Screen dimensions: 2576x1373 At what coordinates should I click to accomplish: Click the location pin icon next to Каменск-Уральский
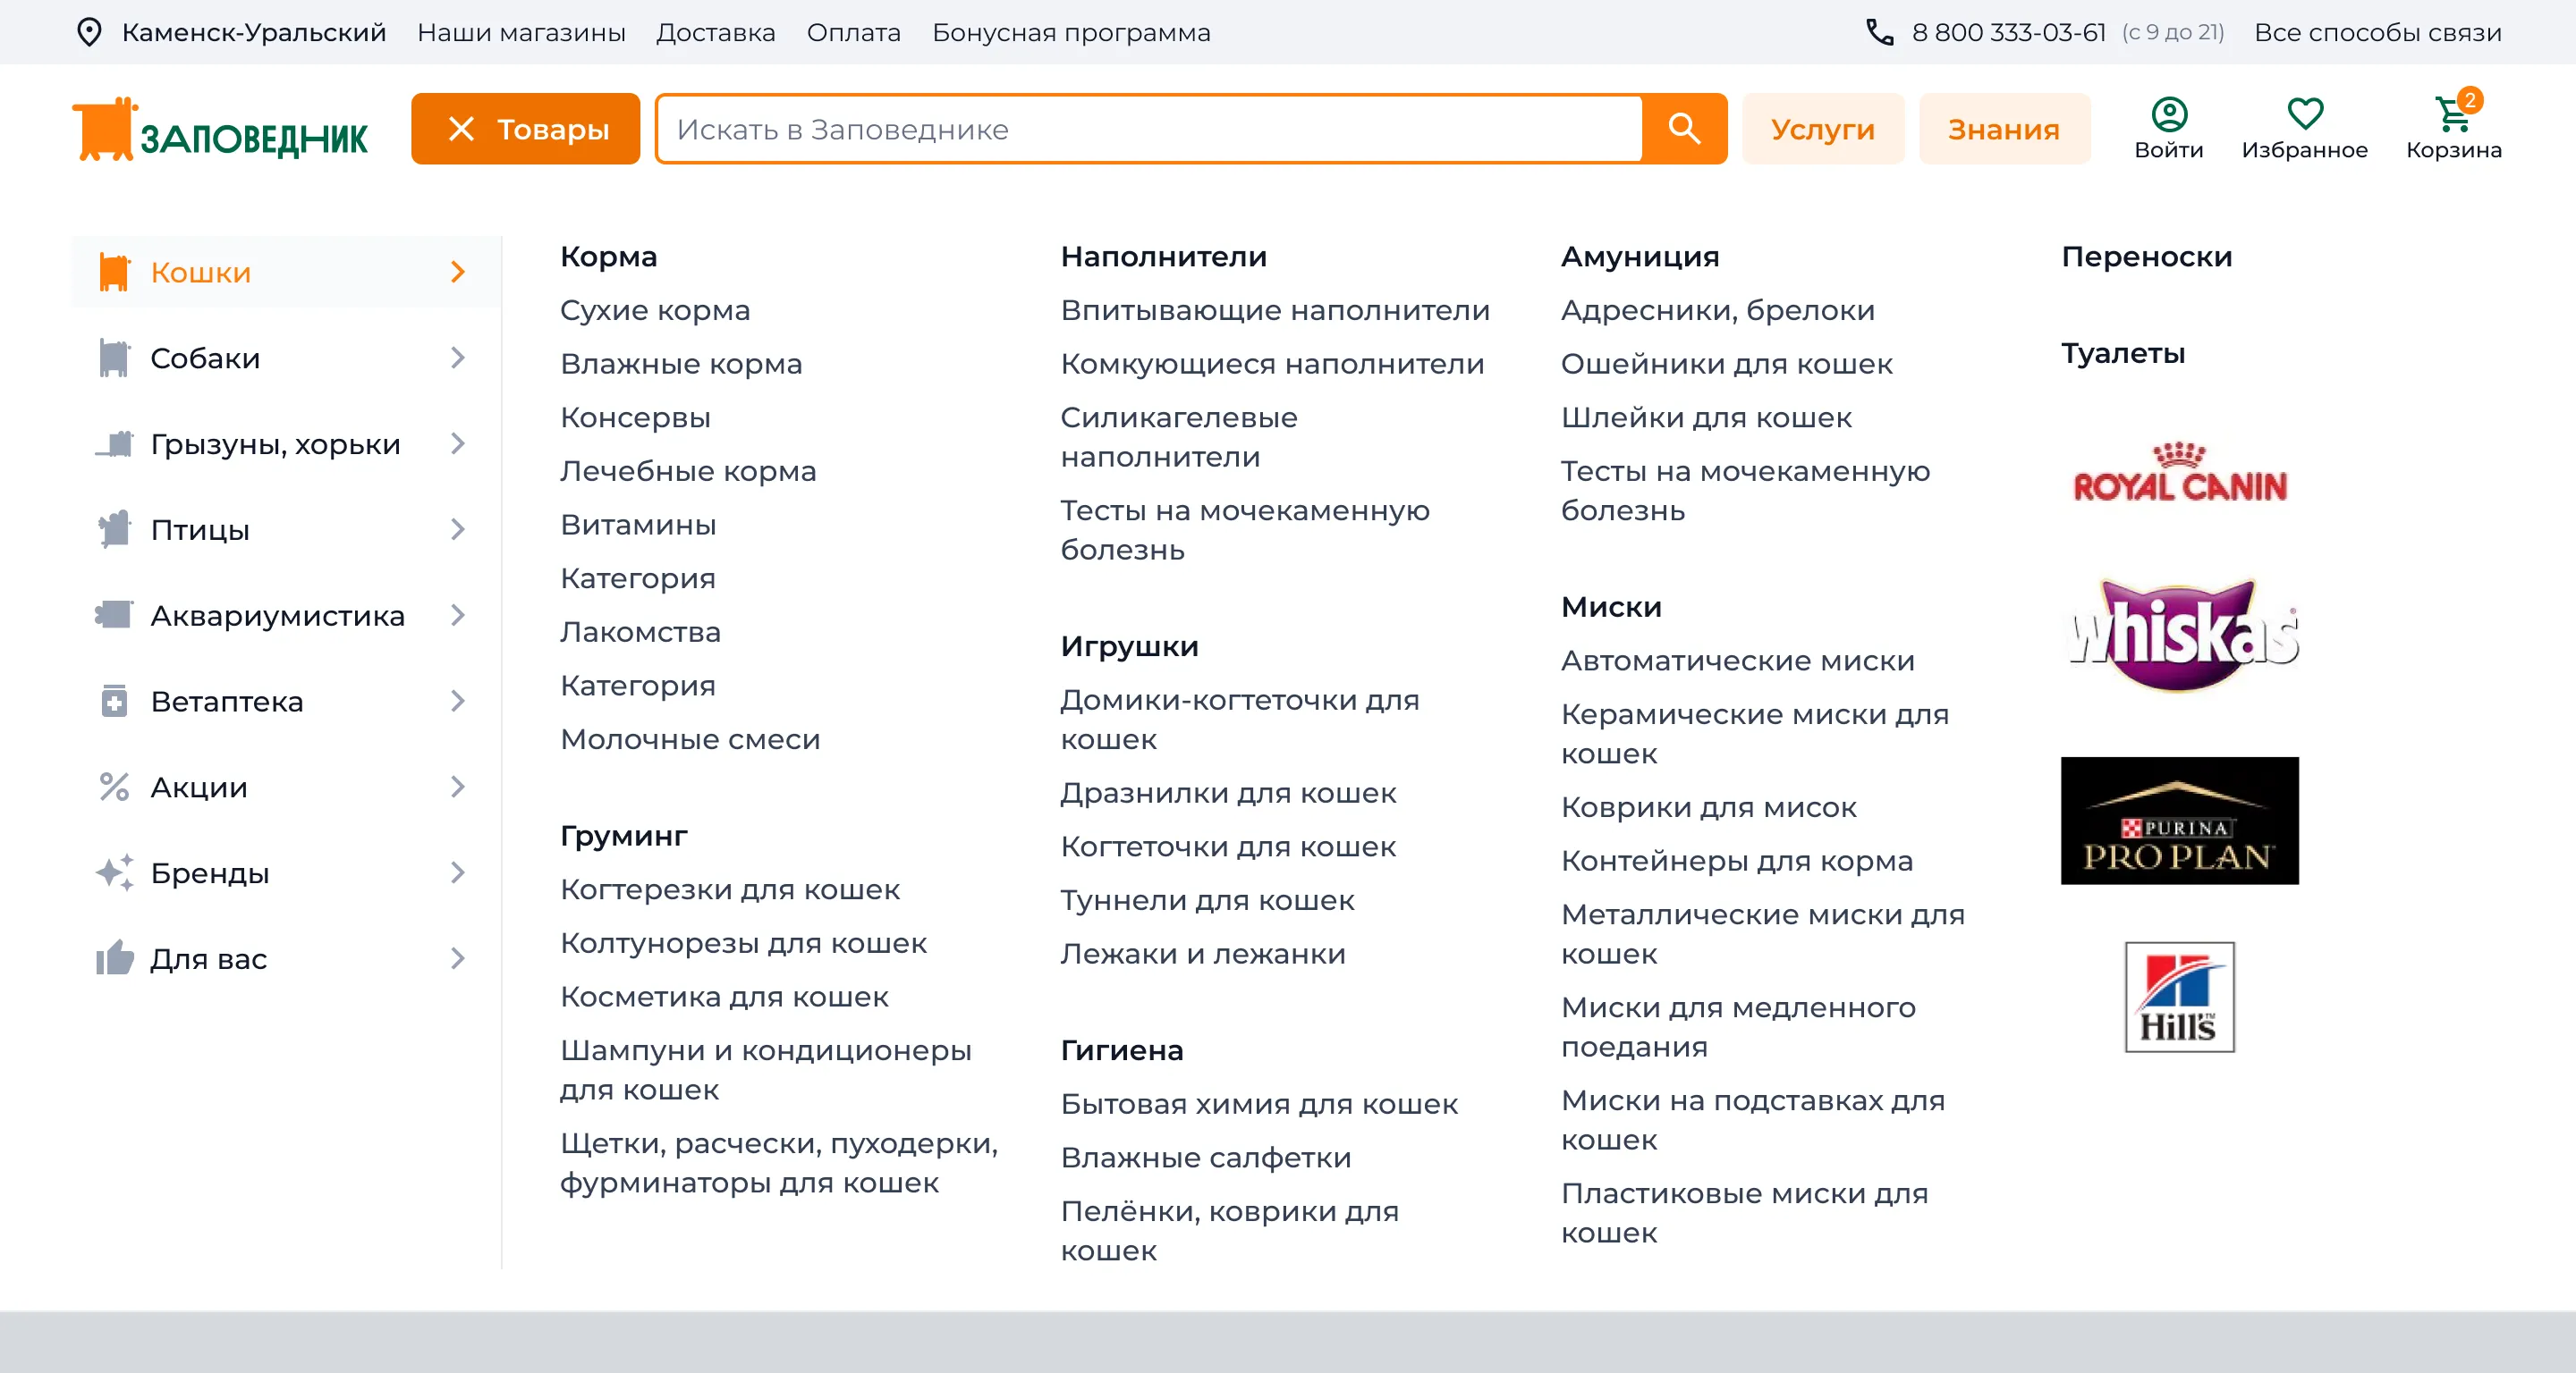pos(89,32)
